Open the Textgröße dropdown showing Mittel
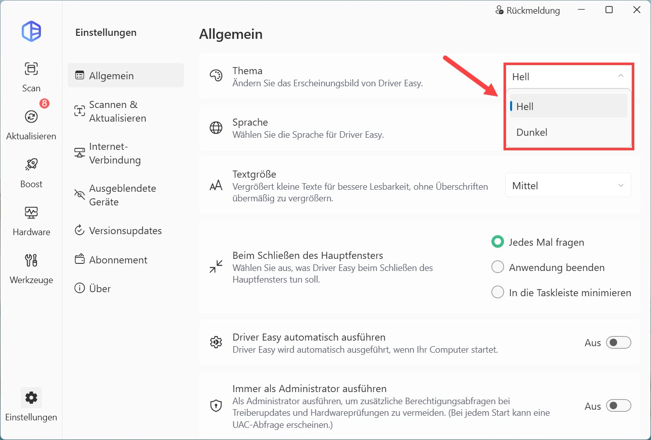This screenshot has width=651, height=440. [568, 186]
